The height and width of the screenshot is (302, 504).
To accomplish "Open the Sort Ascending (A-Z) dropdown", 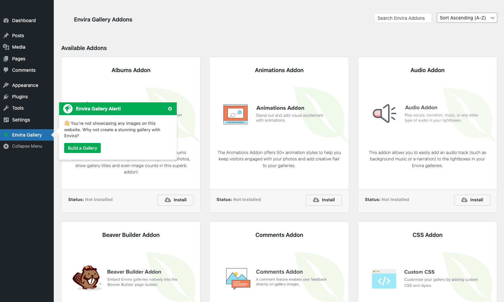I will [467, 18].
